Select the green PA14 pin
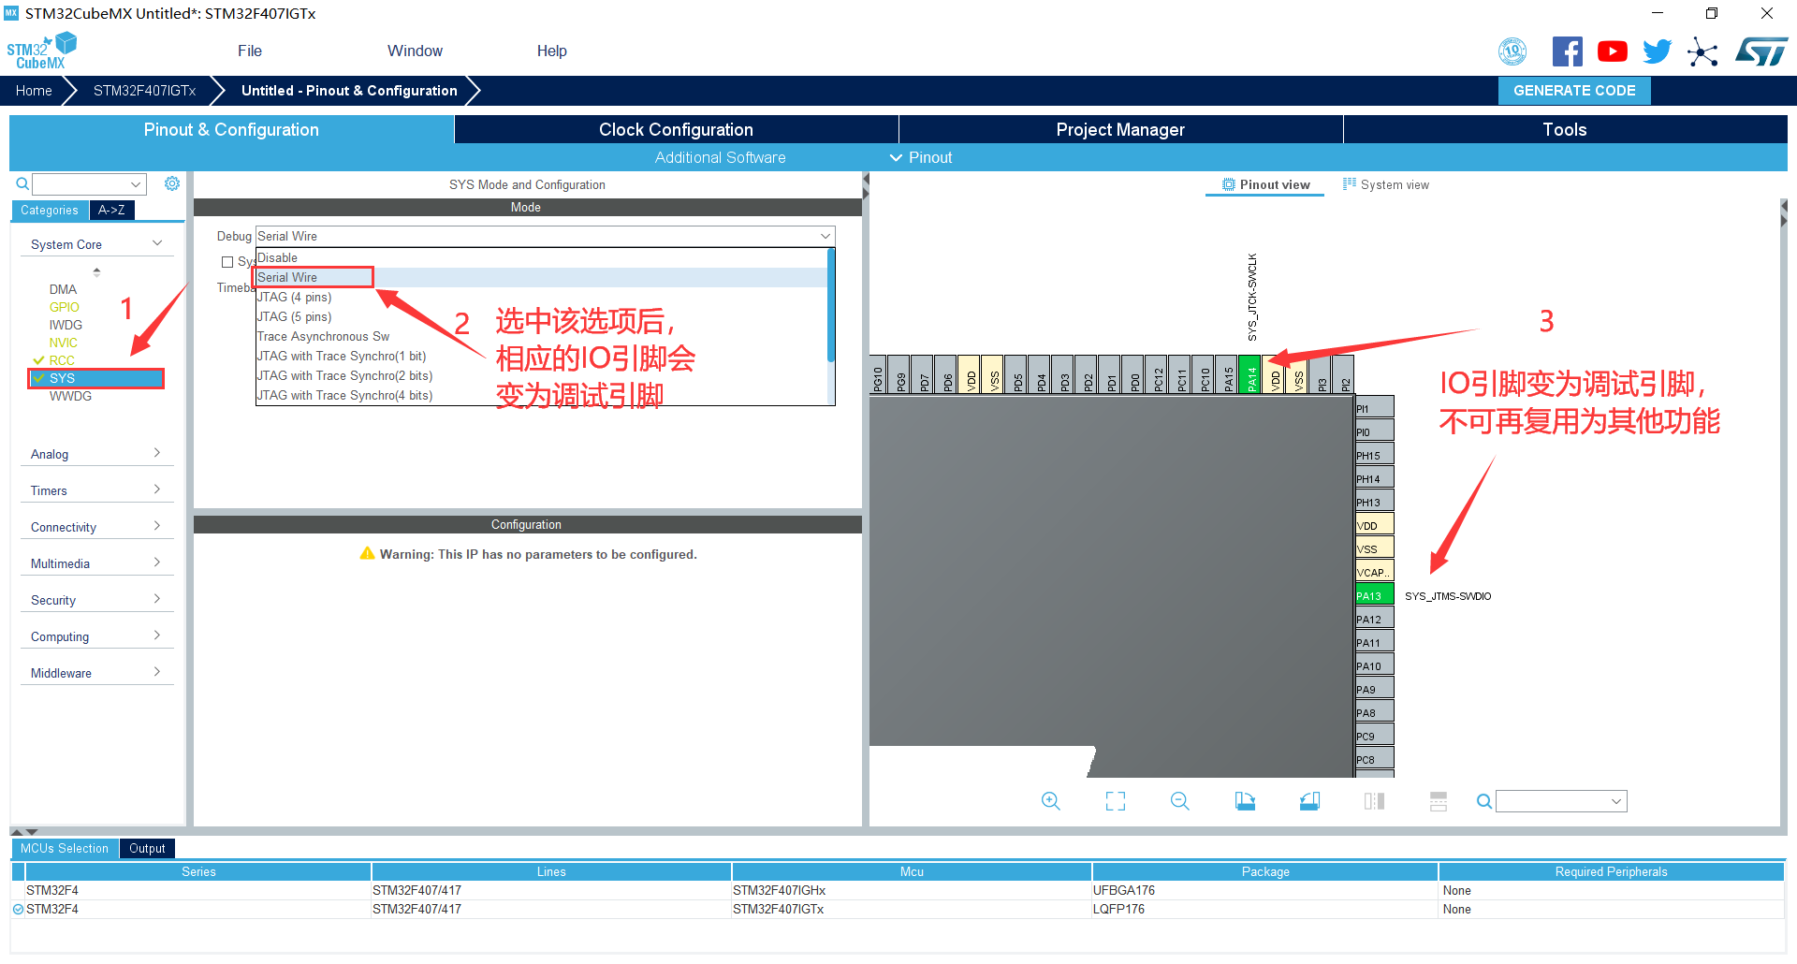Image resolution: width=1797 pixels, height=964 pixels. click(x=1250, y=375)
